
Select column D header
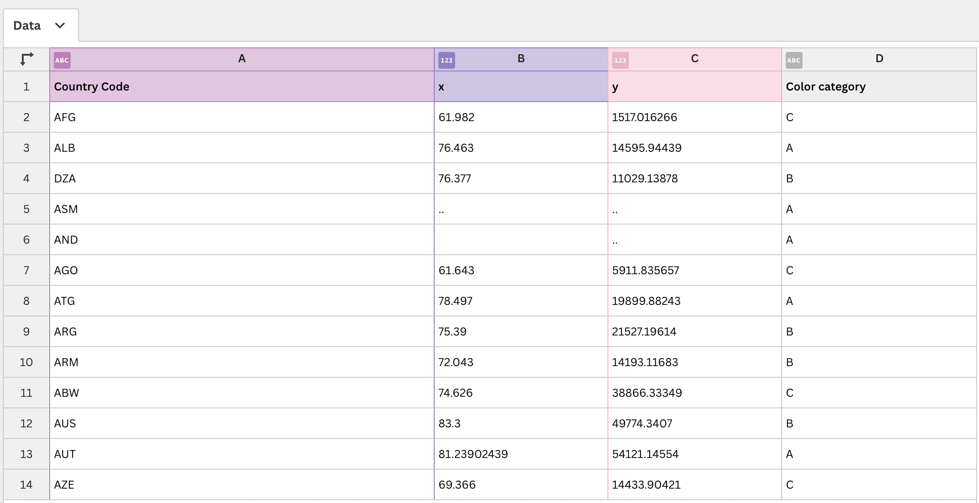coord(879,59)
